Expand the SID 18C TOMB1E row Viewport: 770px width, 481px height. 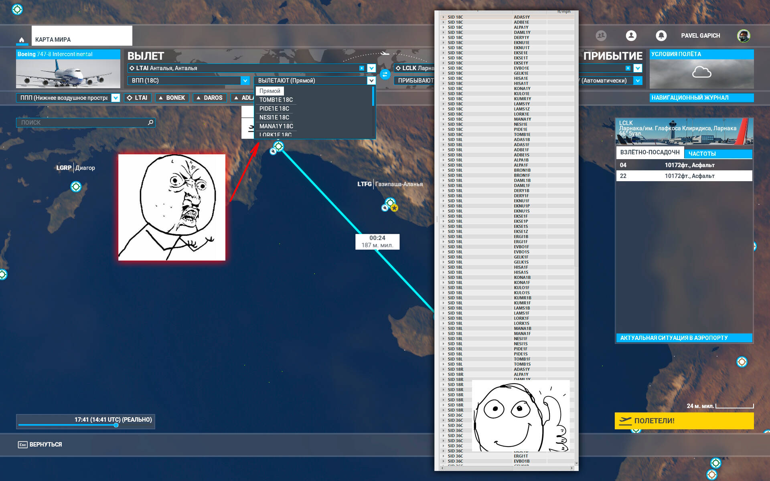[x=444, y=135]
